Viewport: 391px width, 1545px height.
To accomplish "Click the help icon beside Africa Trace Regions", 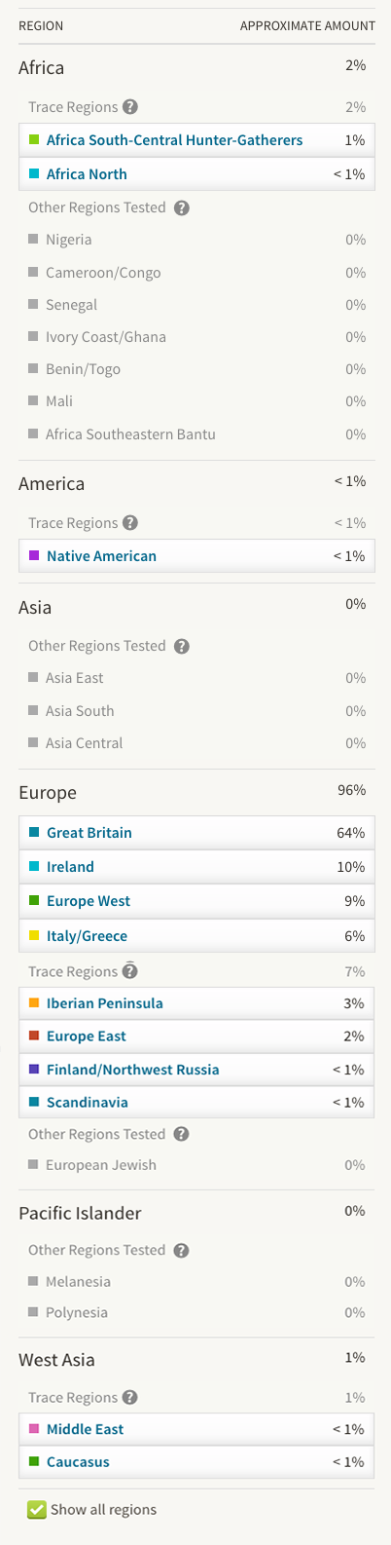I will coord(131,107).
